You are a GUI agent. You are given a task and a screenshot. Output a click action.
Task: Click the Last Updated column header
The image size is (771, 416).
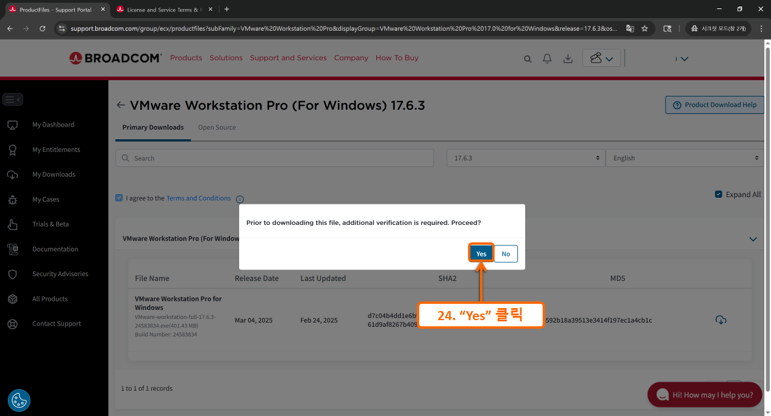[323, 278]
